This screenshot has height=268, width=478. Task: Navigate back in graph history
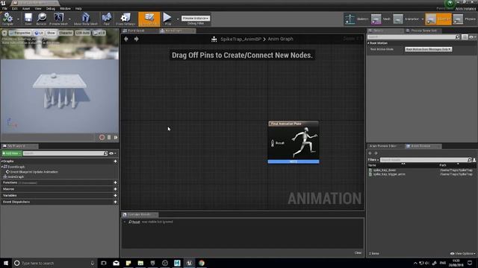[x=126, y=39]
